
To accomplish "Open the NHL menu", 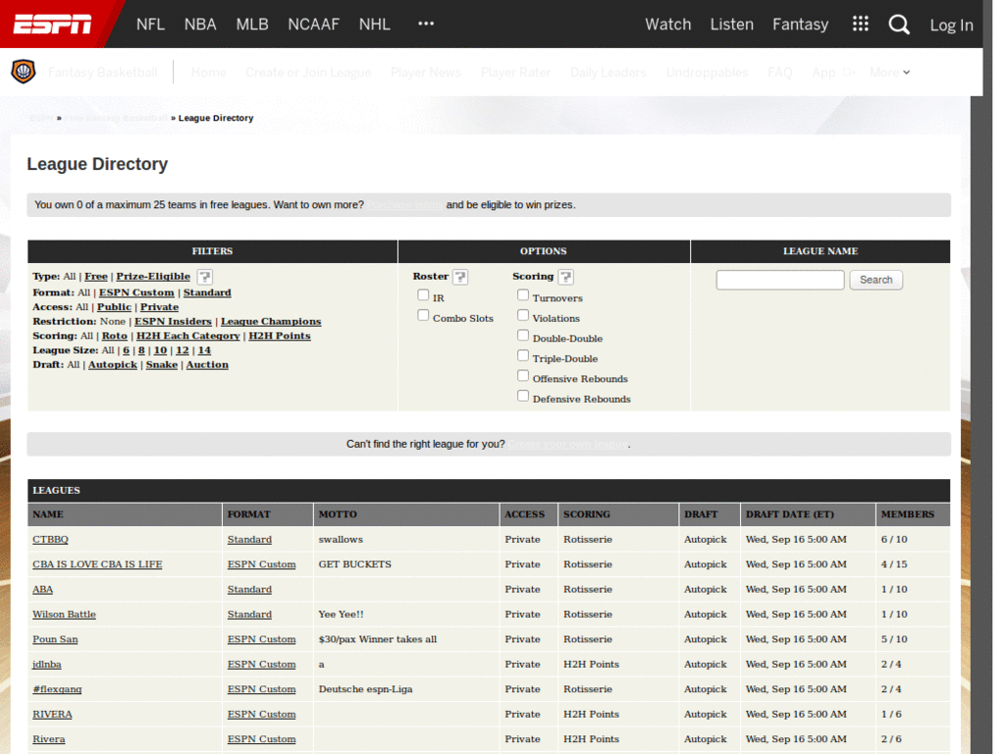I will (x=374, y=25).
